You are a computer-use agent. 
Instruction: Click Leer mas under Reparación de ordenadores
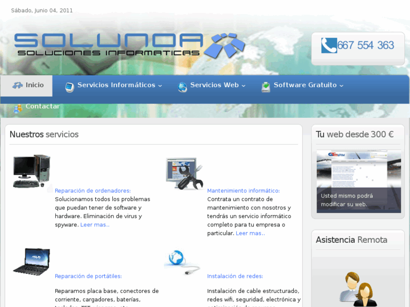(x=95, y=225)
